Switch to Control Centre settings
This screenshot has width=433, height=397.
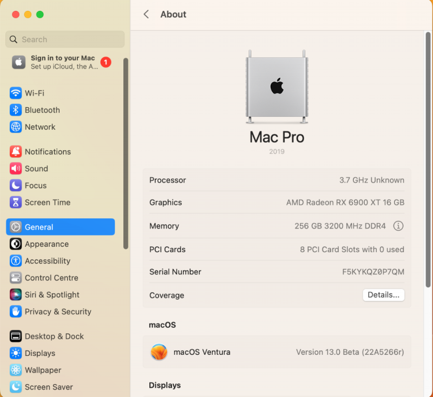click(51, 278)
